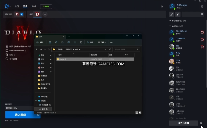Click the search an4 field
Screen dimensions: 207x128
(x=127, y=49)
